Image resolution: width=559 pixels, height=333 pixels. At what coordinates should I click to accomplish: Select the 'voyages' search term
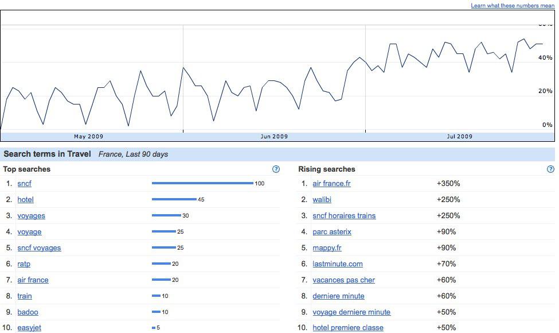click(x=31, y=215)
